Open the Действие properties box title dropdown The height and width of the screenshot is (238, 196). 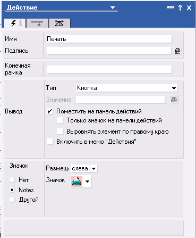(x=113, y=7)
